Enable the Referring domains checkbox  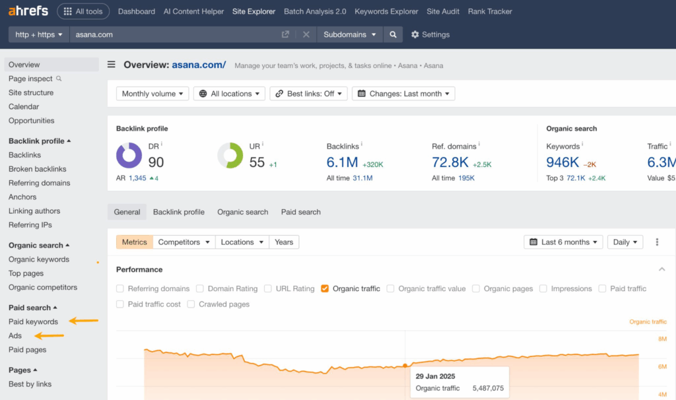tap(120, 288)
